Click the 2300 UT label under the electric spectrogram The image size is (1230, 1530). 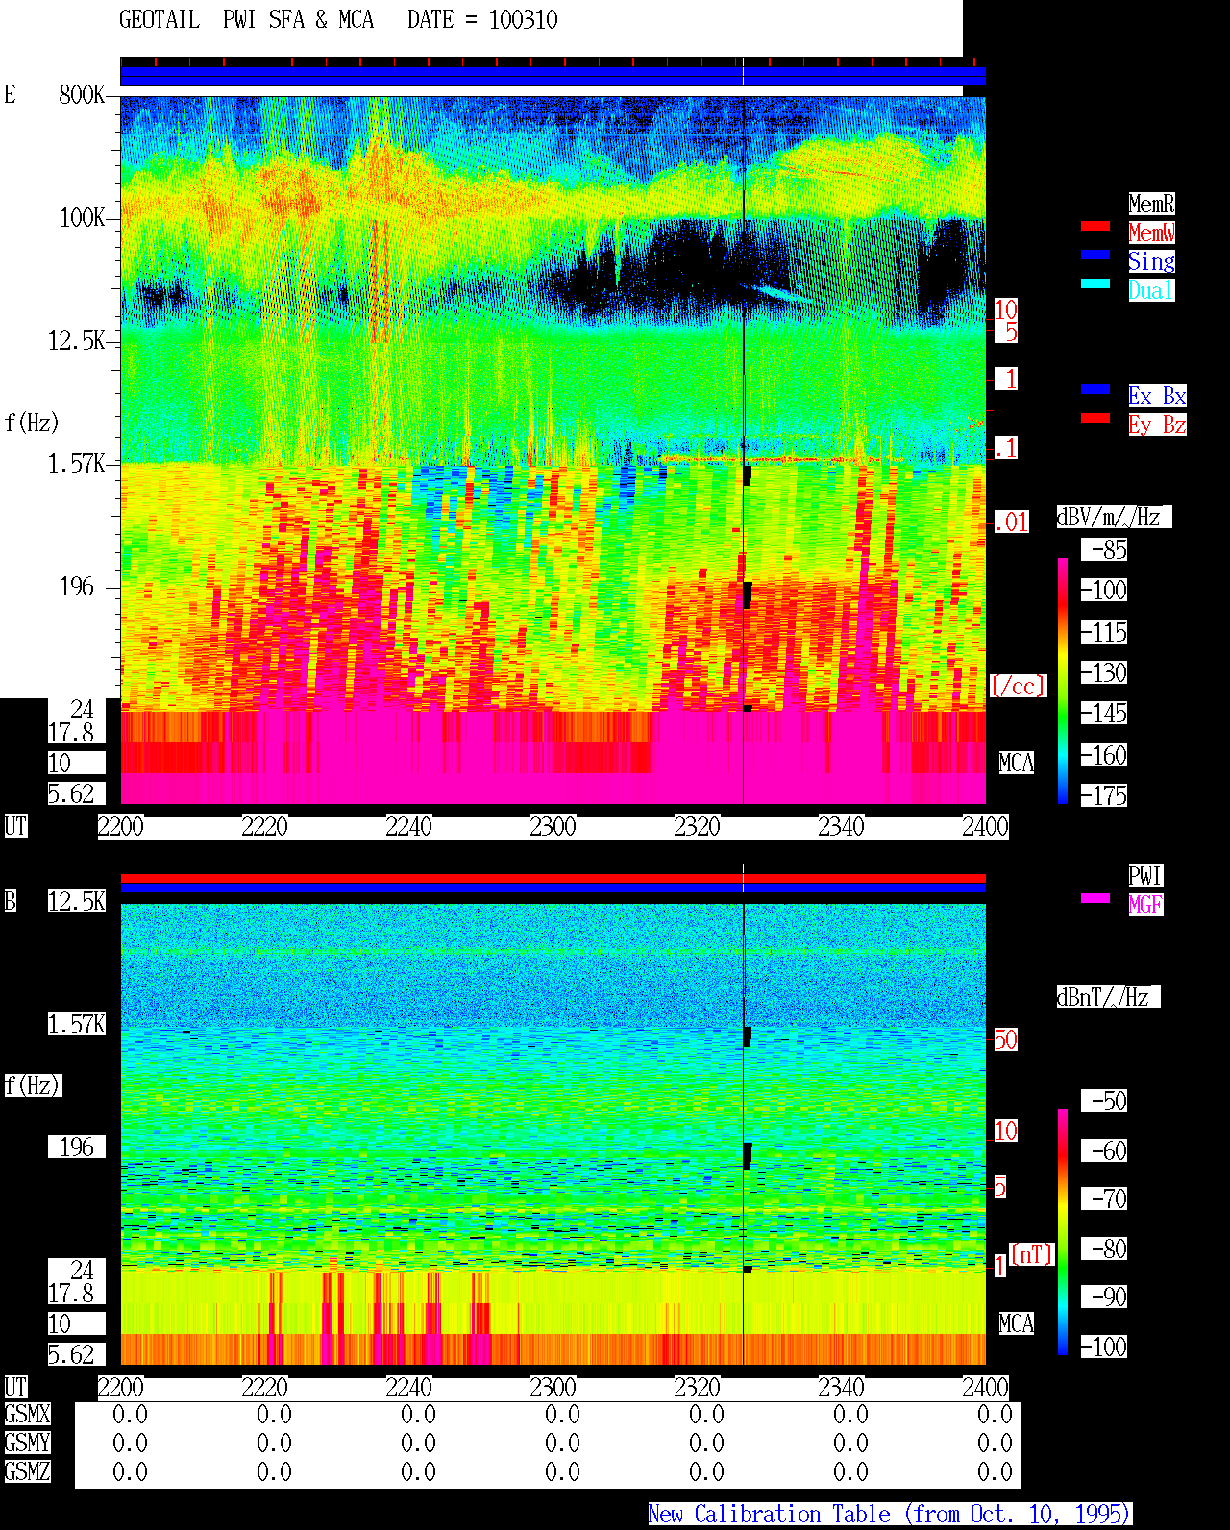pyautogui.click(x=553, y=827)
